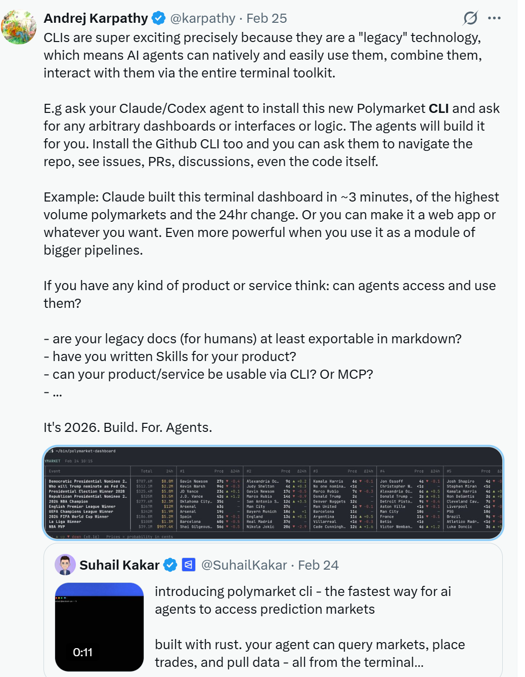
Task: Click Andrej Karpathy's verified badge
Action: [159, 18]
